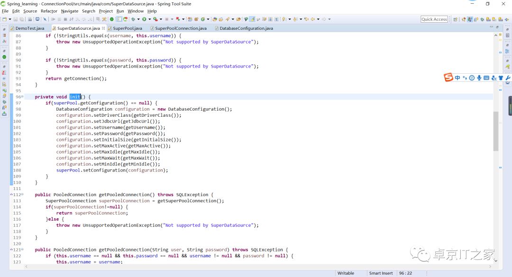This screenshot has height=277, width=512.
Task: Click the 96 : 22 cursor position indicator
Action: tap(405, 273)
